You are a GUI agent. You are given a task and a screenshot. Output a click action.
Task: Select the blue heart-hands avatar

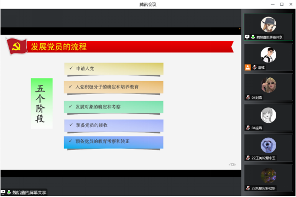pyautogui.click(x=268, y=145)
